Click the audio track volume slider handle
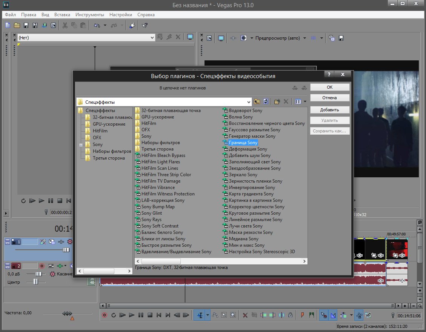This screenshot has height=332, width=426. point(38,274)
